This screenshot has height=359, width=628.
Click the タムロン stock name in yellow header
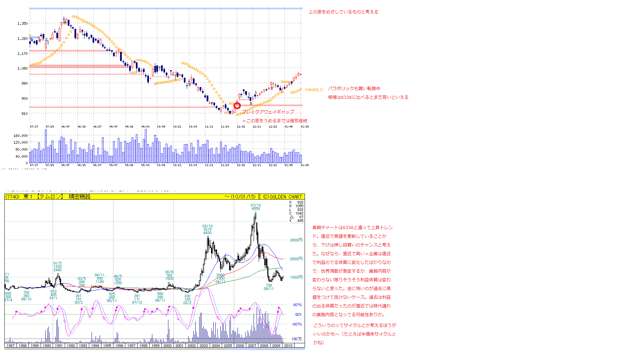(x=50, y=197)
